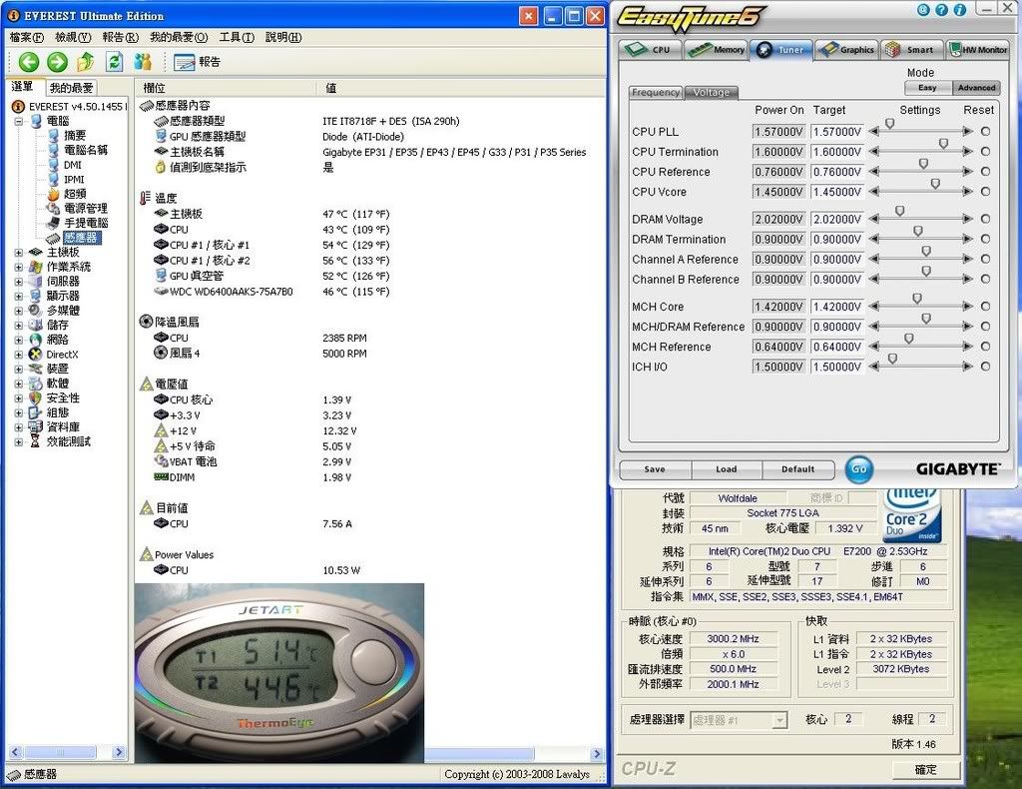Viewport: 1022px width, 789px height.
Task: Click the green Forward arrow in EVEREST toolbar
Action: point(57,62)
